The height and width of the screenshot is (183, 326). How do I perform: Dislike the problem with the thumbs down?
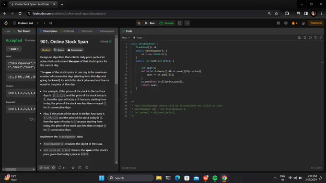coord(53,167)
